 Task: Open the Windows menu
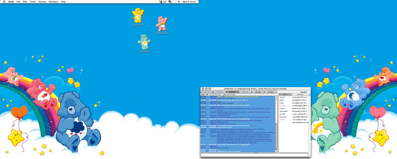point(53,2)
